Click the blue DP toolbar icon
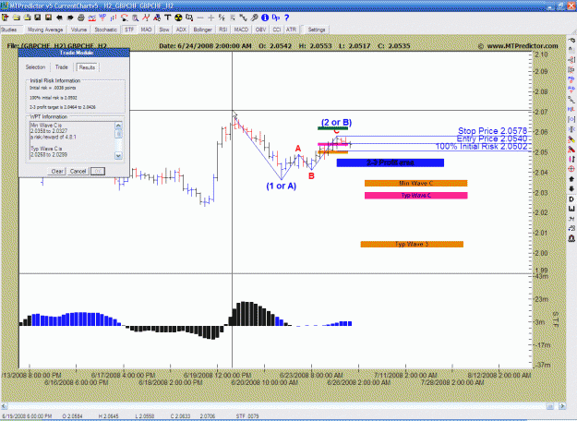Image resolution: width=577 pixels, height=421 pixels. point(276,18)
